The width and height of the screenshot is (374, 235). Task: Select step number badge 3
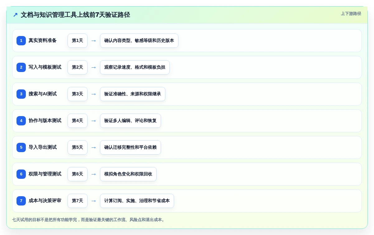point(21,94)
